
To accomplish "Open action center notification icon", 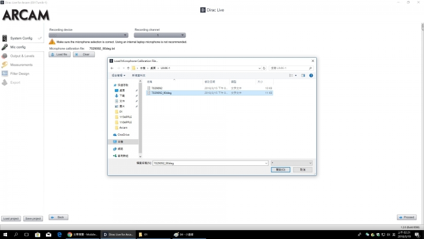I will pyautogui.click(x=418, y=235).
